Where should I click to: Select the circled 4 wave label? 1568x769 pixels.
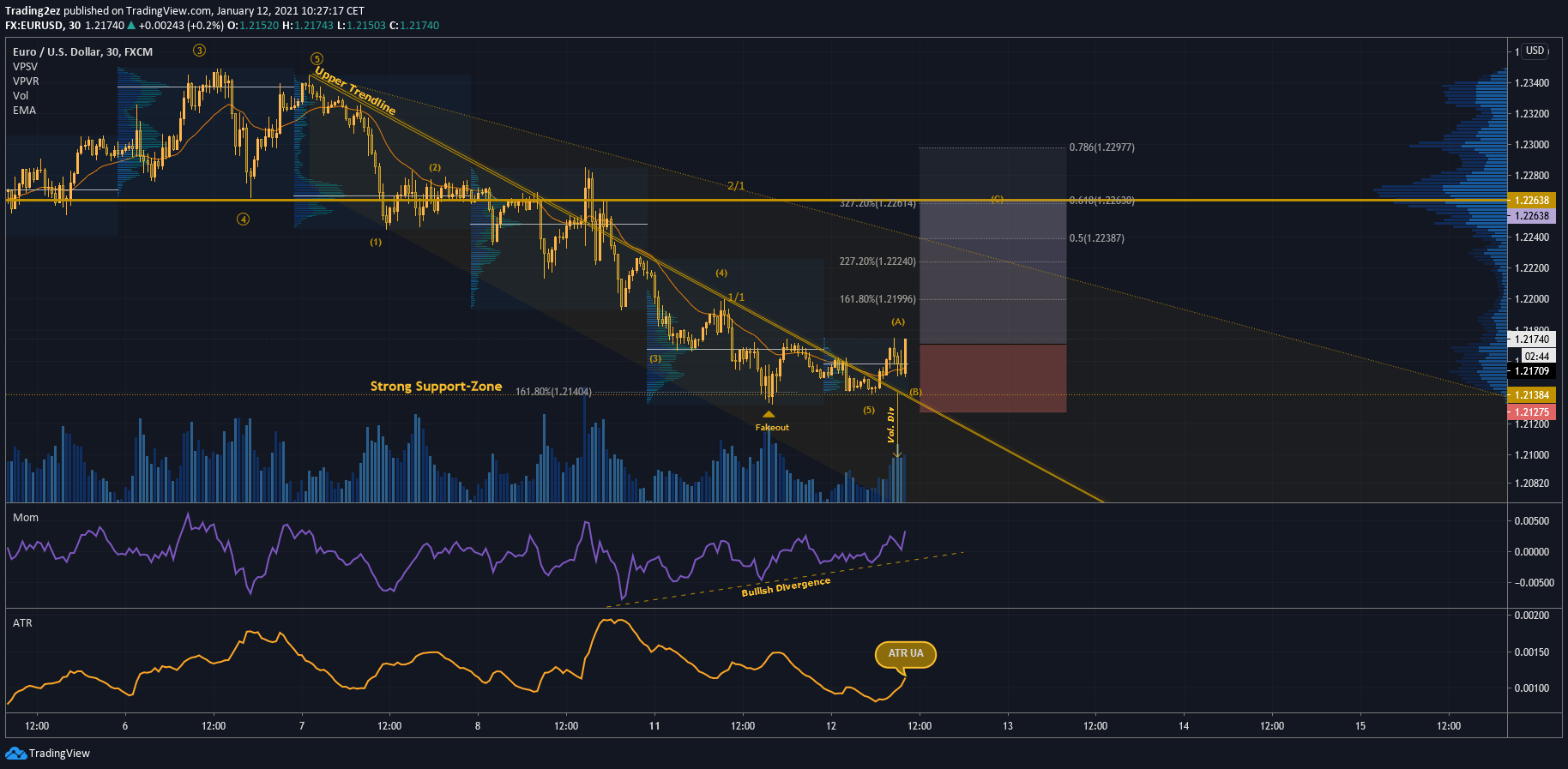pos(244,219)
